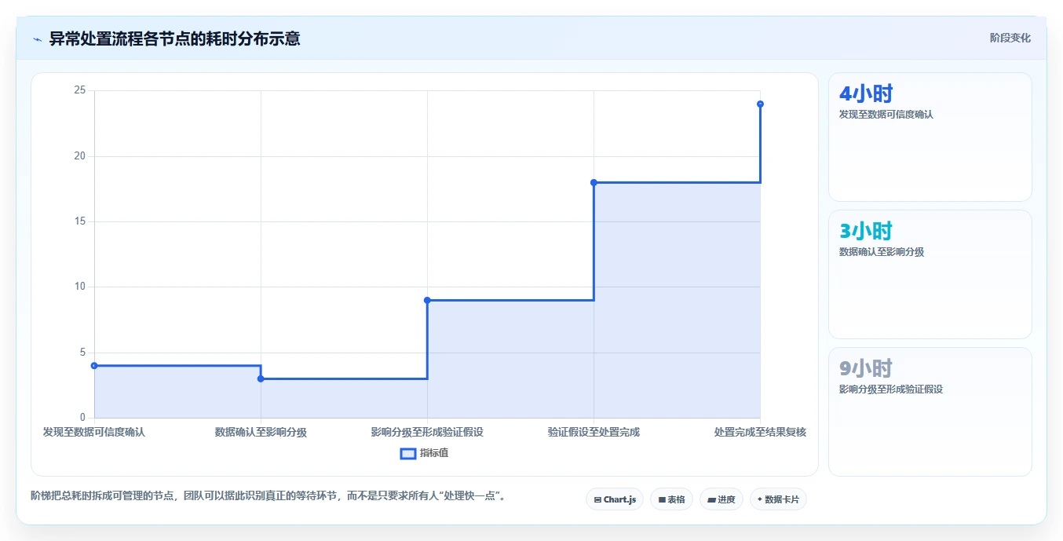Click axis label 处置完成至结果复核
Viewport: 1063px width, 541px height.
760,432
